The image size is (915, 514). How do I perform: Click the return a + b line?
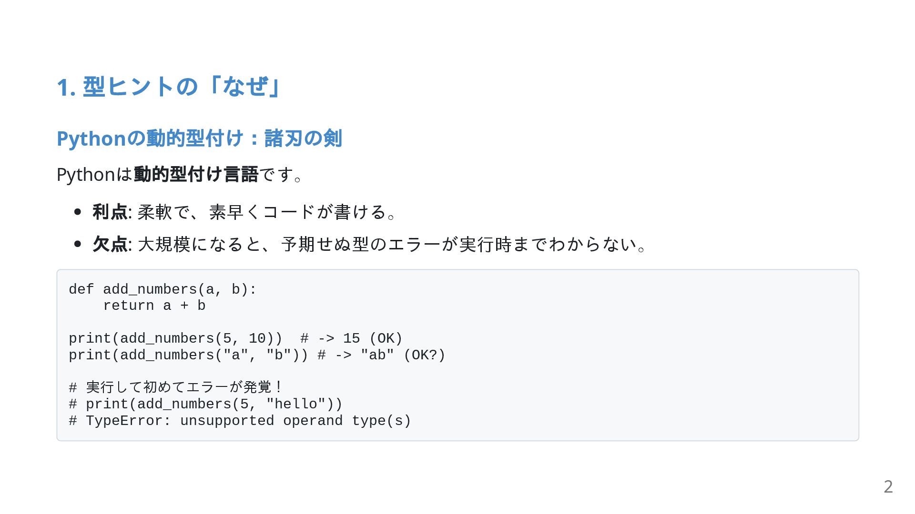coord(154,306)
